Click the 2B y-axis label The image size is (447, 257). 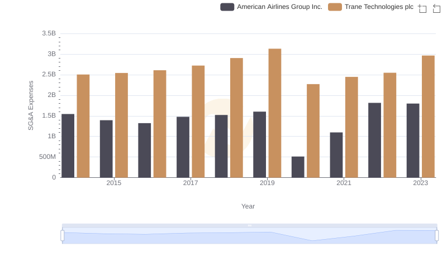tap(51, 95)
